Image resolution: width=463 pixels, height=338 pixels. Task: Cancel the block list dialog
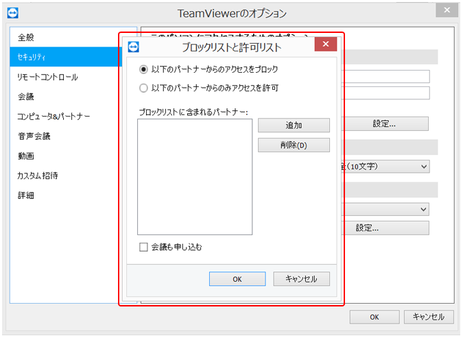click(301, 279)
